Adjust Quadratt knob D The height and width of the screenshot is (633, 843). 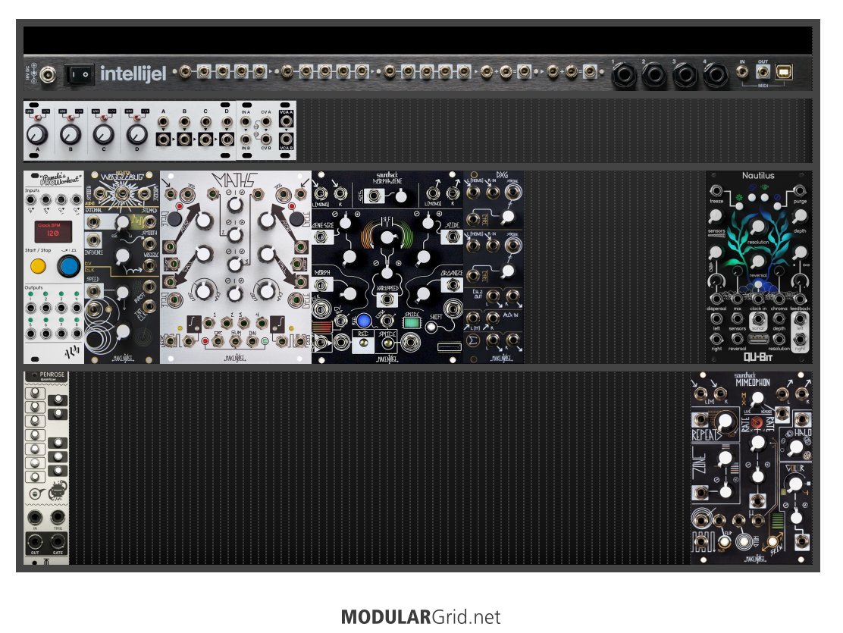tap(137, 134)
